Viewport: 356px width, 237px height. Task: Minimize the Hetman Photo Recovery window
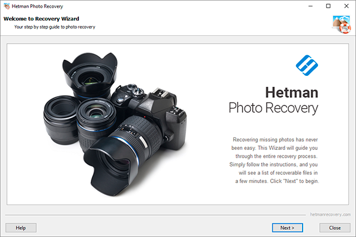tap(310, 6)
